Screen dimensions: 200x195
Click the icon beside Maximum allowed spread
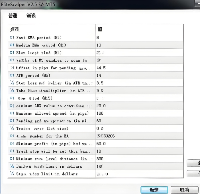12,113
